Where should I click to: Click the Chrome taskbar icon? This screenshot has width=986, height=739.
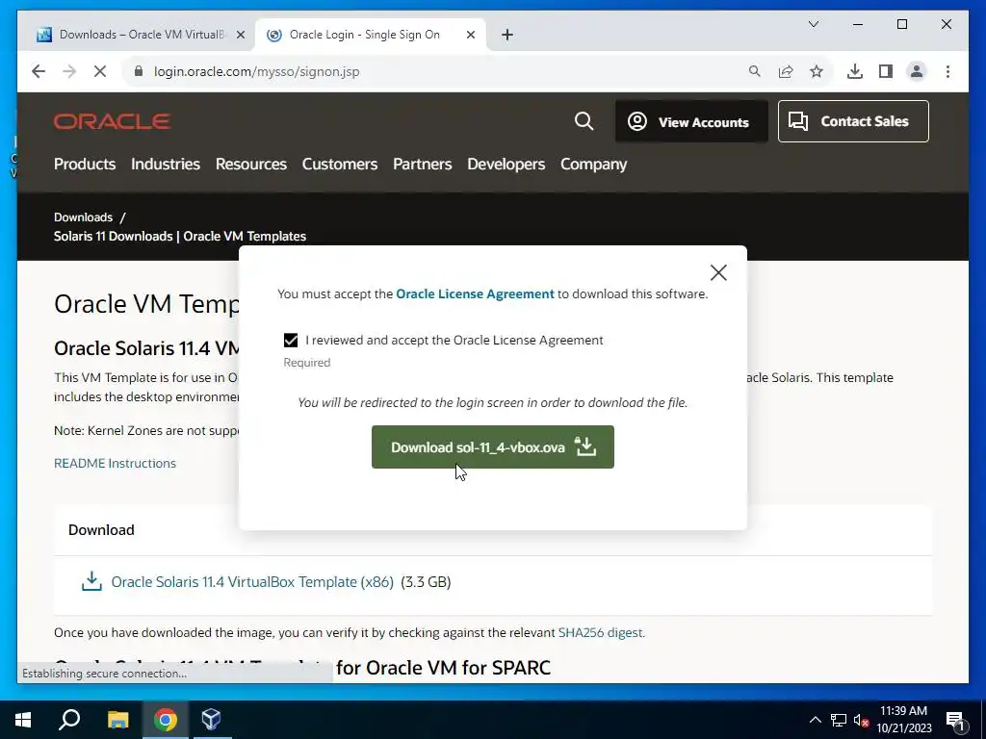pyautogui.click(x=166, y=720)
